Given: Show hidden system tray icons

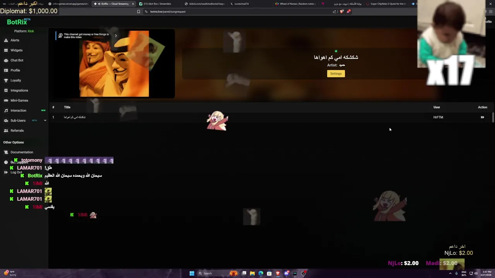Looking at the screenshot, I should pos(450,273).
